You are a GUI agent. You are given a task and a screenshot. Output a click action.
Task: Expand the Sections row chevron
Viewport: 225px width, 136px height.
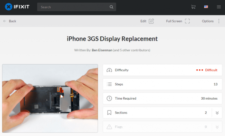217,113
